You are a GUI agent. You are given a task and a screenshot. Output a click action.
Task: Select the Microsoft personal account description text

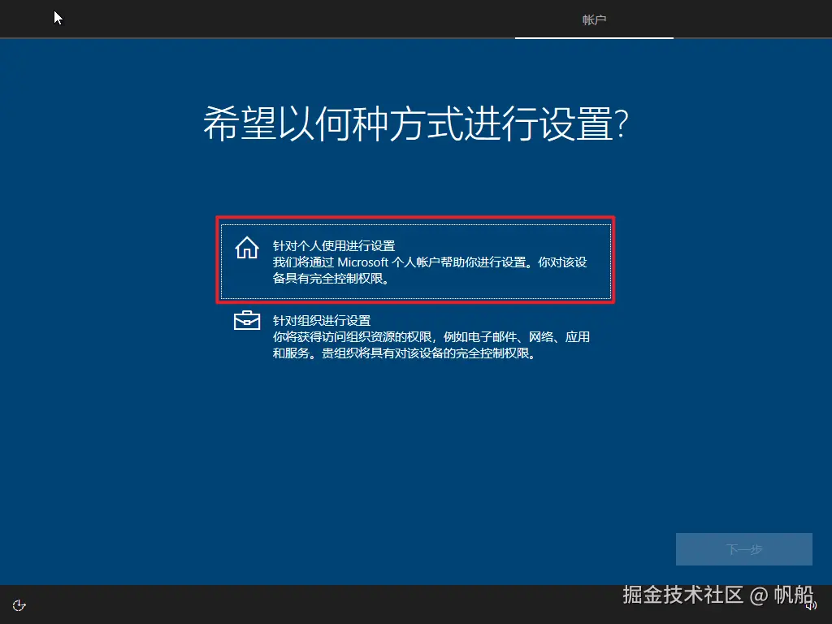point(431,269)
